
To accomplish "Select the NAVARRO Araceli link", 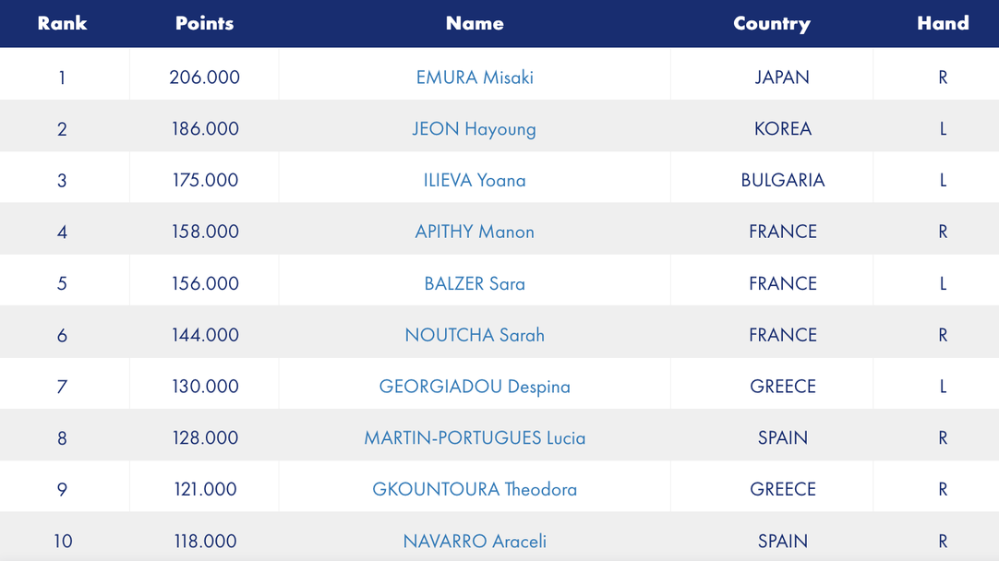I will point(475,541).
